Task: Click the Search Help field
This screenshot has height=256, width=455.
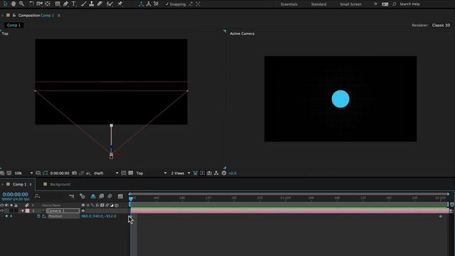Action: click(x=409, y=4)
